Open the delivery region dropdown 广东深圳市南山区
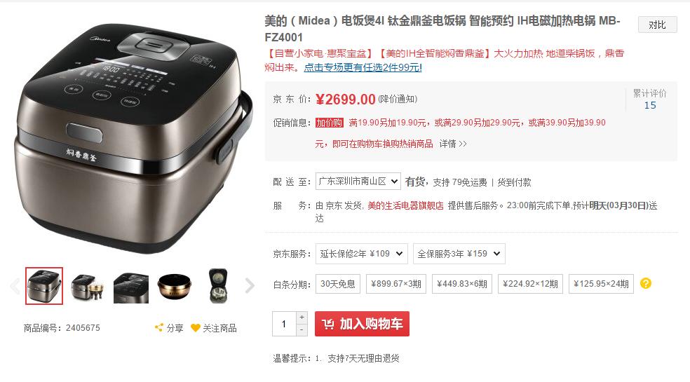 point(358,182)
